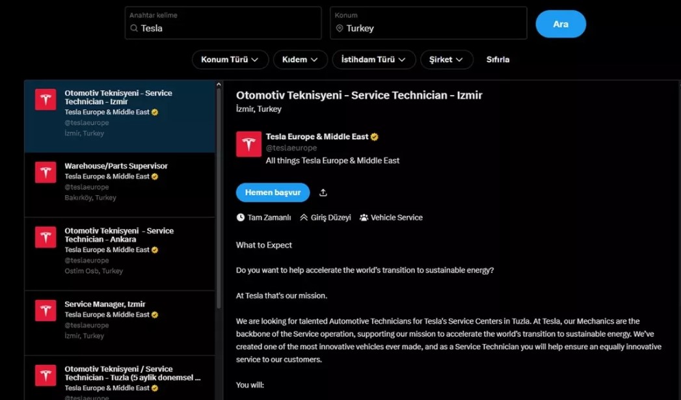
Task: Click the You will: line
Action: tap(250, 385)
